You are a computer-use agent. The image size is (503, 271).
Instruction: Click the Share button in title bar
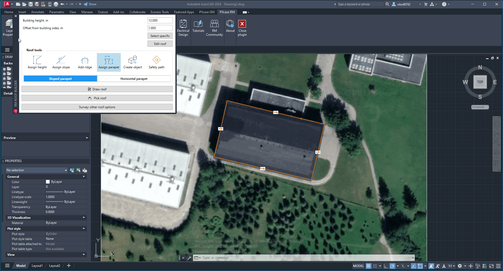point(90,4)
